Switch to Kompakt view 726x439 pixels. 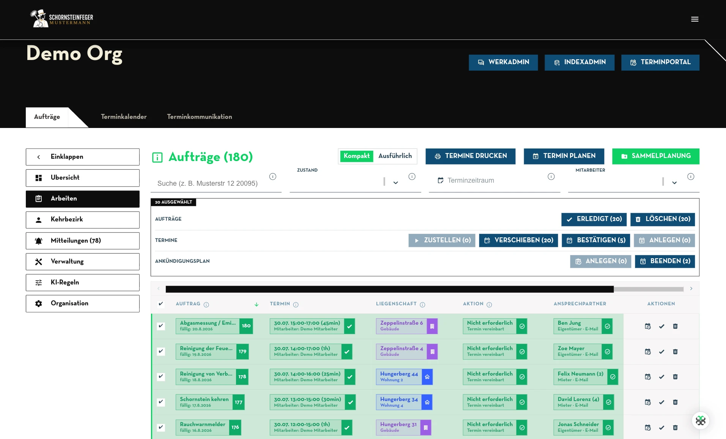(x=357, y=156)
